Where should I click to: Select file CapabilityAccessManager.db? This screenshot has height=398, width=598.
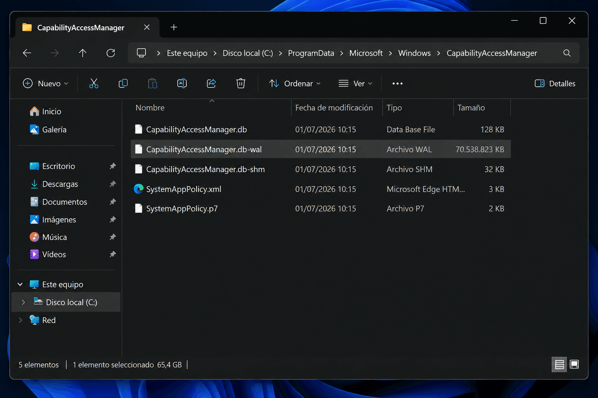click(321, 129)
